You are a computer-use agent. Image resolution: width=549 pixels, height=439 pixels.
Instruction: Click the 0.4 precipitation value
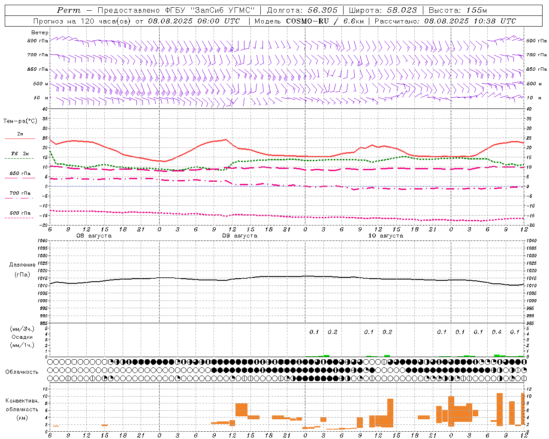[x=497, y=332]
